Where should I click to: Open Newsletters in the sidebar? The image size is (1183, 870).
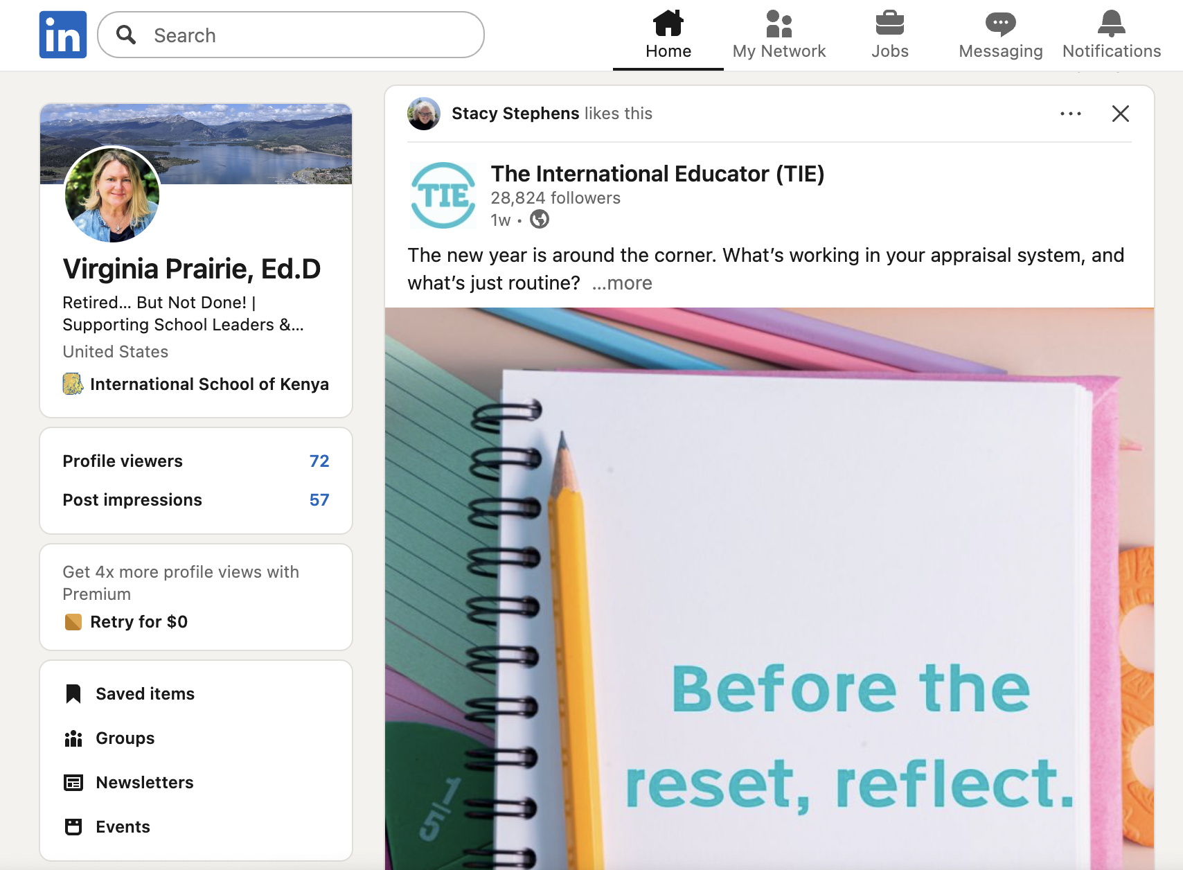[144, 782]
